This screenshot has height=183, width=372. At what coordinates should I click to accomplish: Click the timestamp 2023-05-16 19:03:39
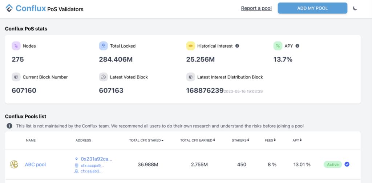243,91
